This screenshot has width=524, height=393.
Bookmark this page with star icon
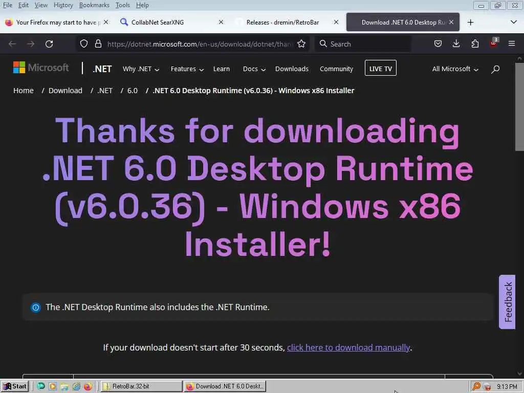(x=301, y=44)
